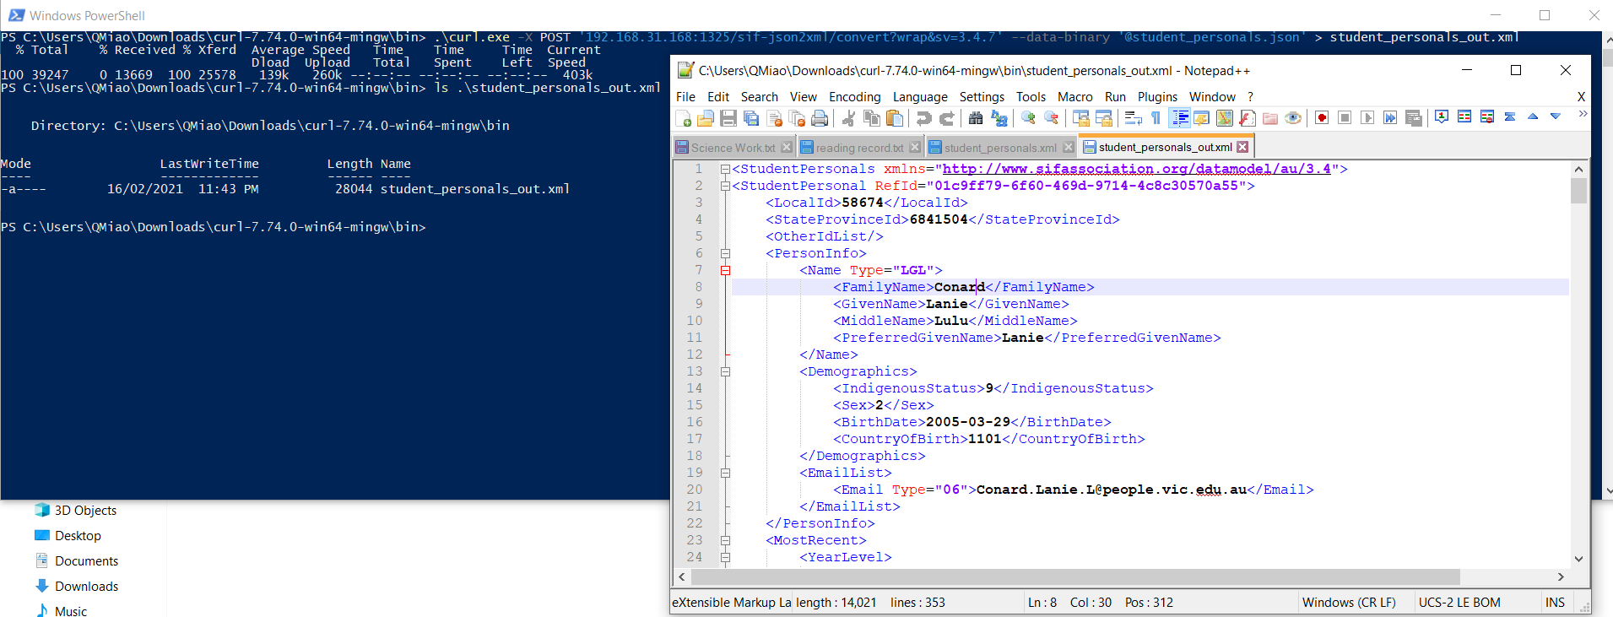
Task: Toggle the INS insert mode indicator
Action: (1555, 603)
